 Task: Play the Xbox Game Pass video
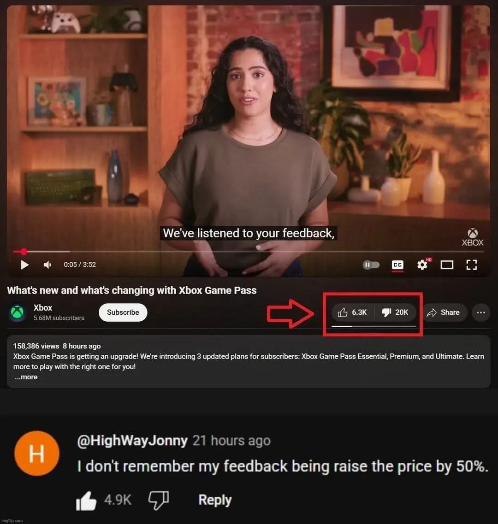click(x=24, y=265)
